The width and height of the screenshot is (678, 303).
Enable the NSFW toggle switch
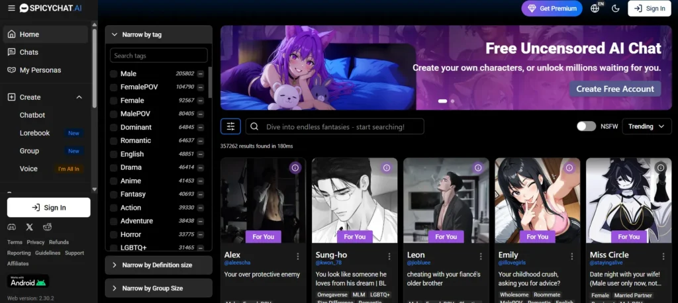(x=587, y=126)
